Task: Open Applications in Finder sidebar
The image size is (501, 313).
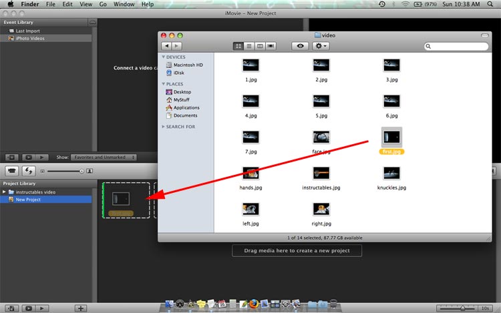Action: (x=183, y=107)
